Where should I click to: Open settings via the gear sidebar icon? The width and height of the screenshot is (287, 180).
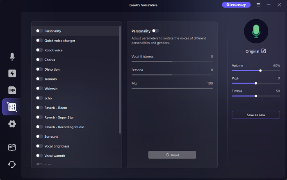[12, 124]
